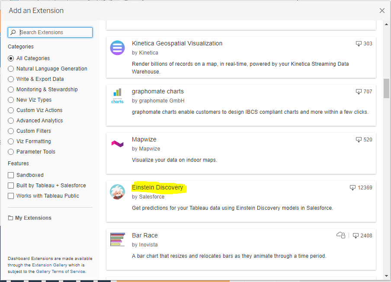The image size is (391, 282).
Task: Select Custom Viz Actions category
Action: 11,110
